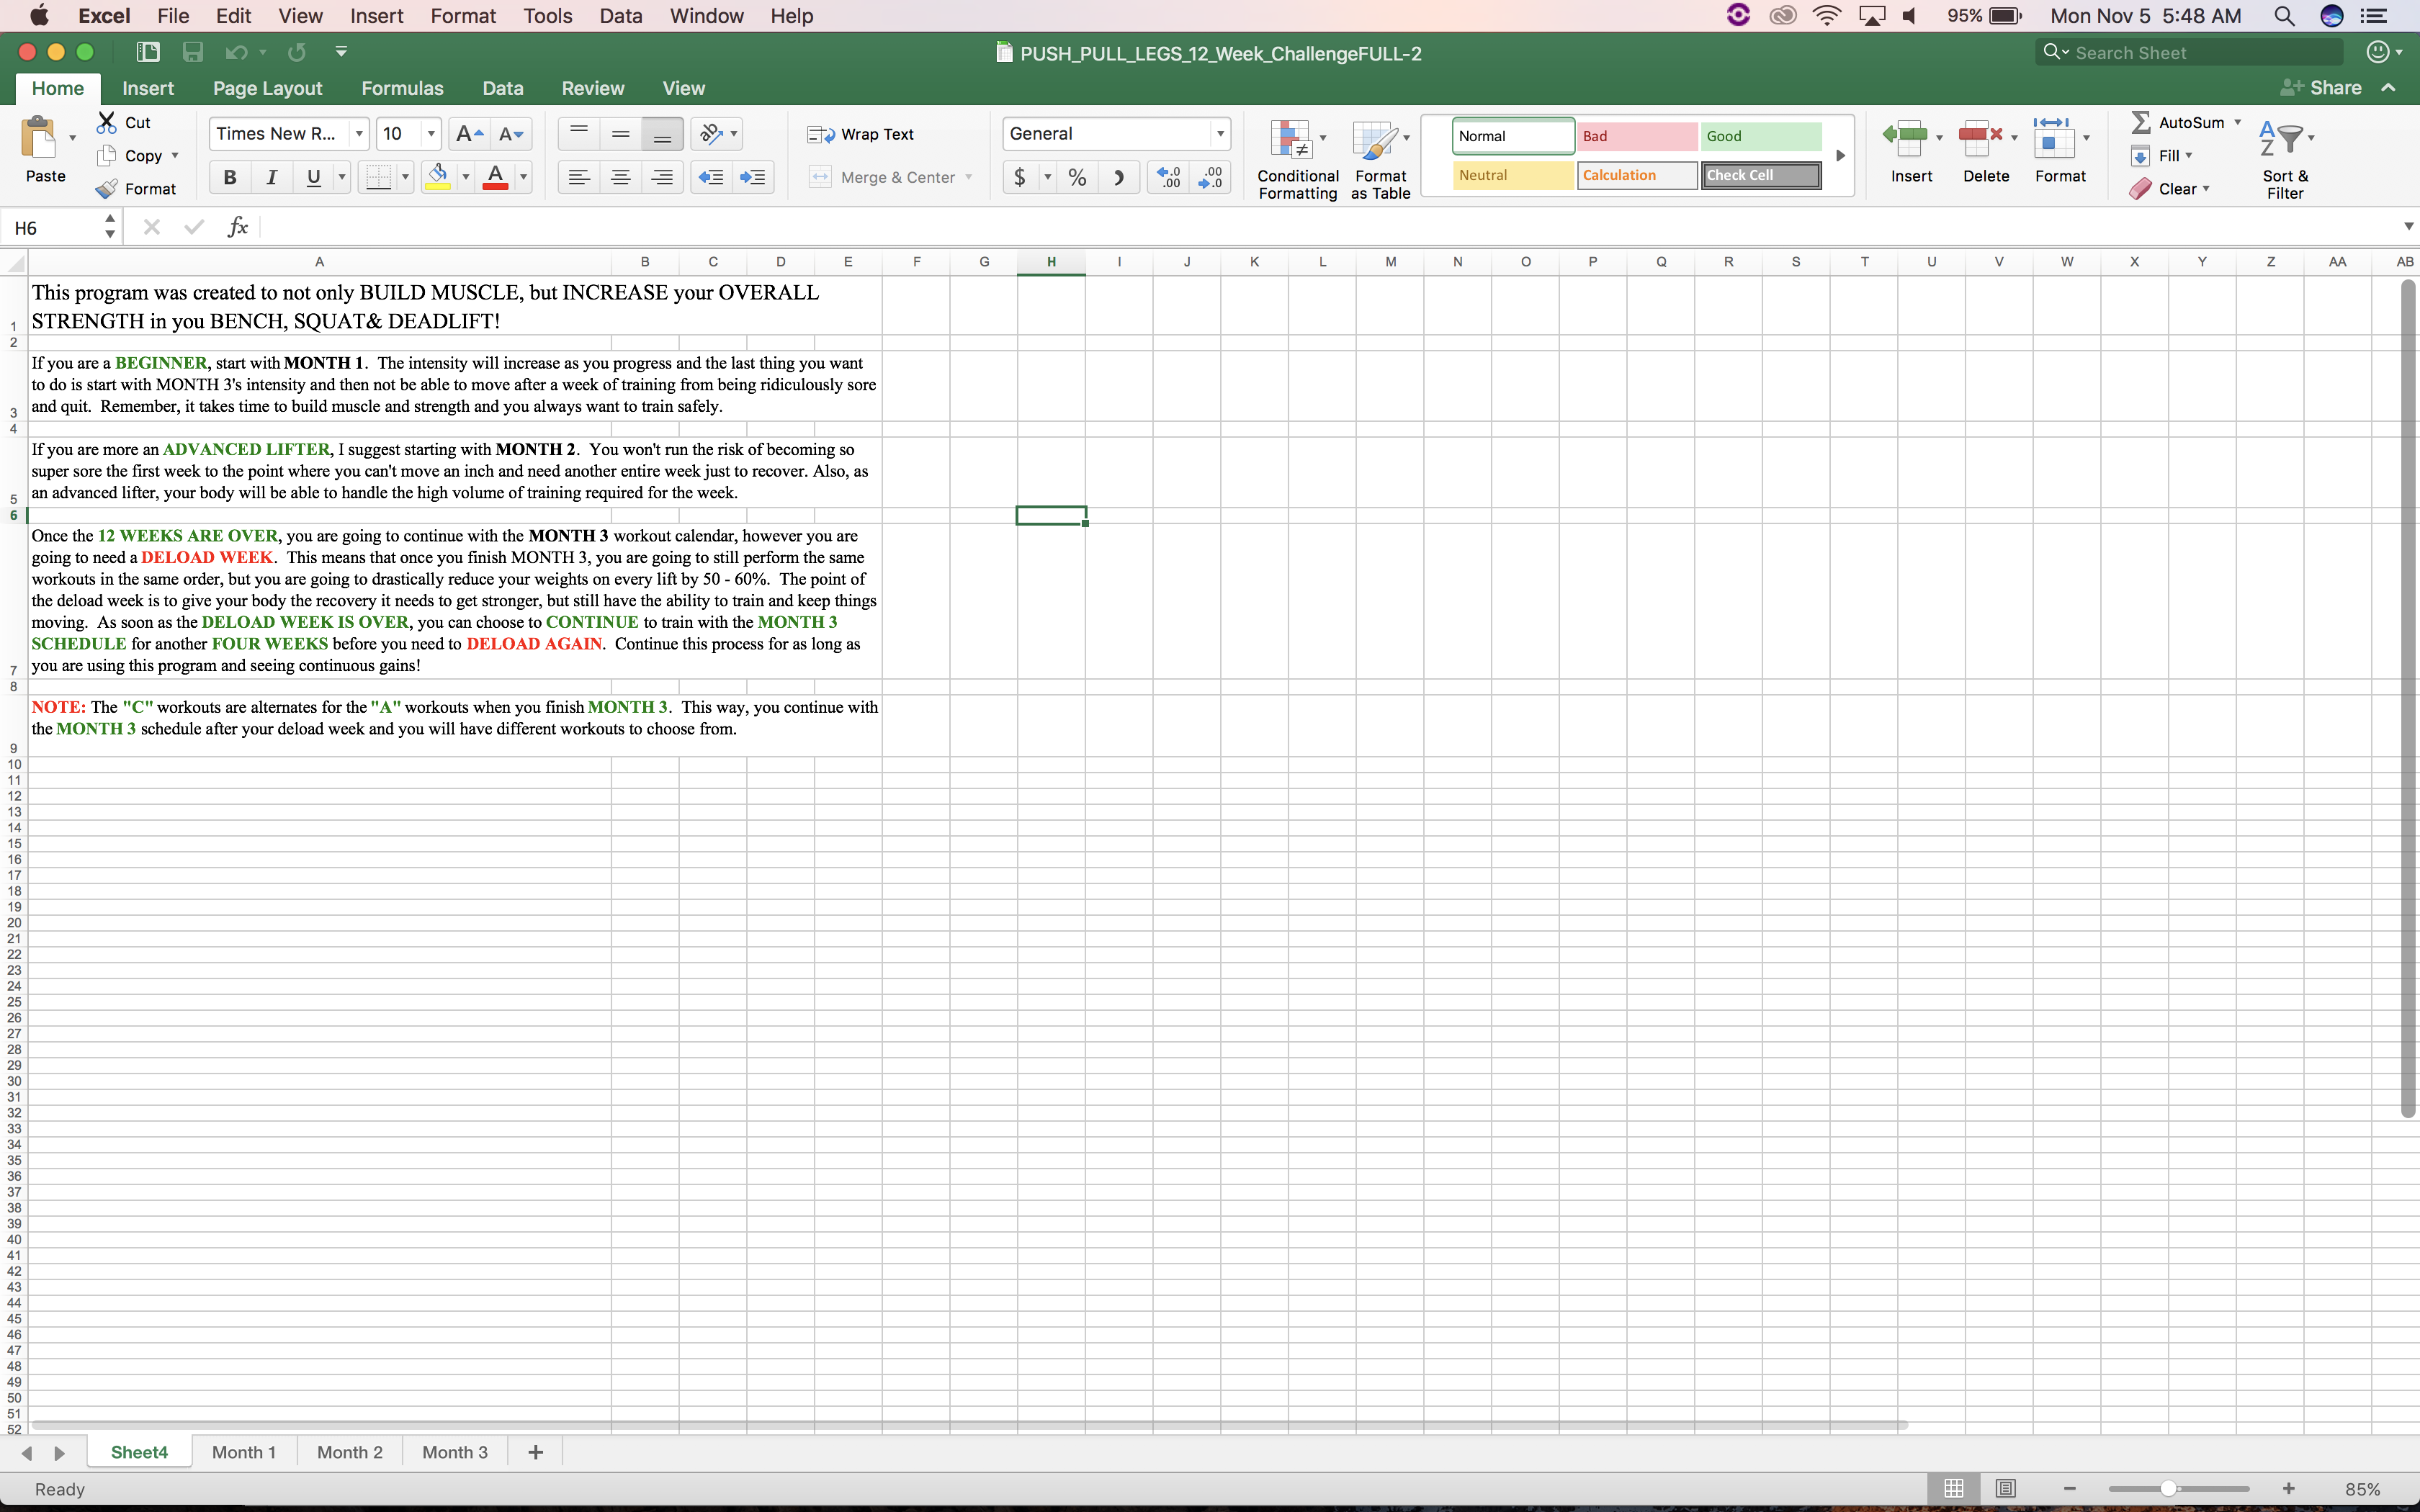
Task: Open the font name dropdown
Action: point(359,134)
